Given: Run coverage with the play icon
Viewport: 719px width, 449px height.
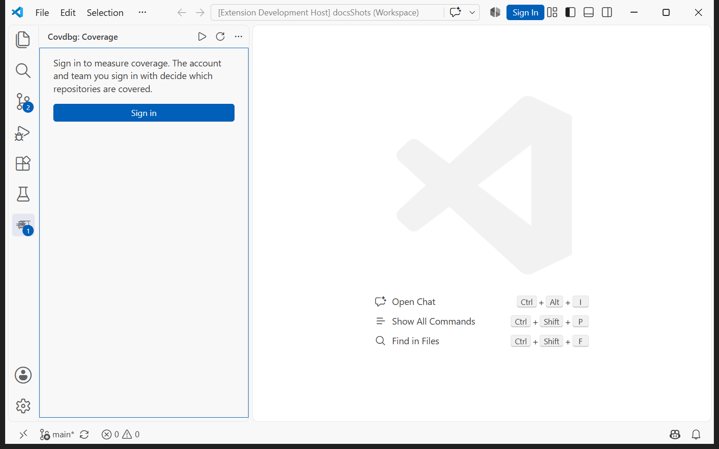Looking at the screenshot, I should tap(202, 36).
